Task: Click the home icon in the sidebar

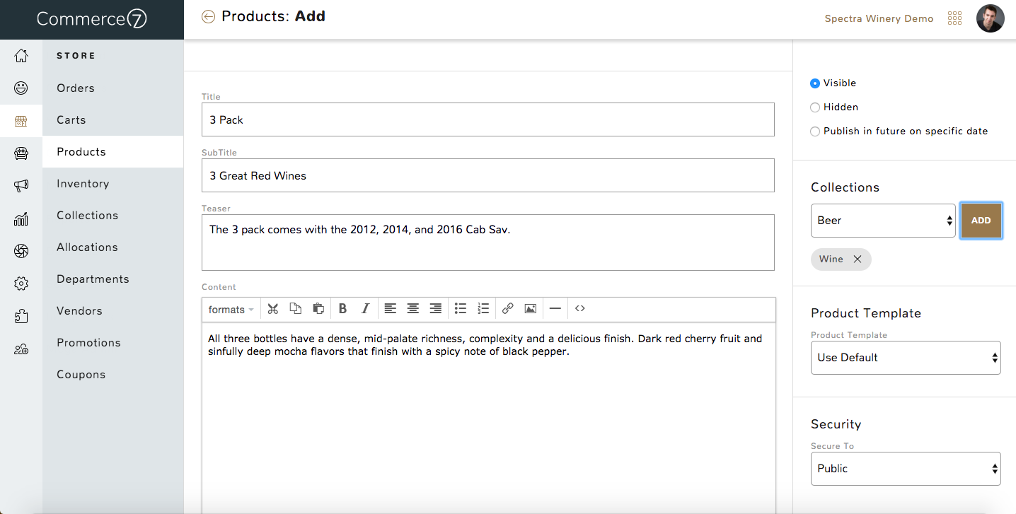Action: pos(21,56)
